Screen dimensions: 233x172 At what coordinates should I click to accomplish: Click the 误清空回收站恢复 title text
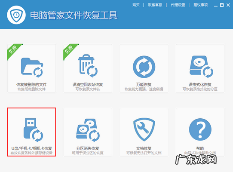click(88, 85)
